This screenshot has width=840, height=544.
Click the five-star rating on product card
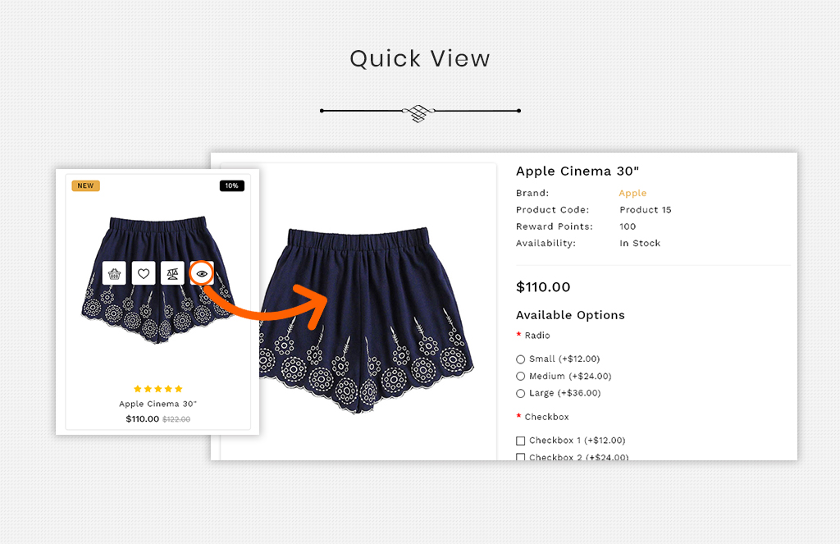point(158,389)
